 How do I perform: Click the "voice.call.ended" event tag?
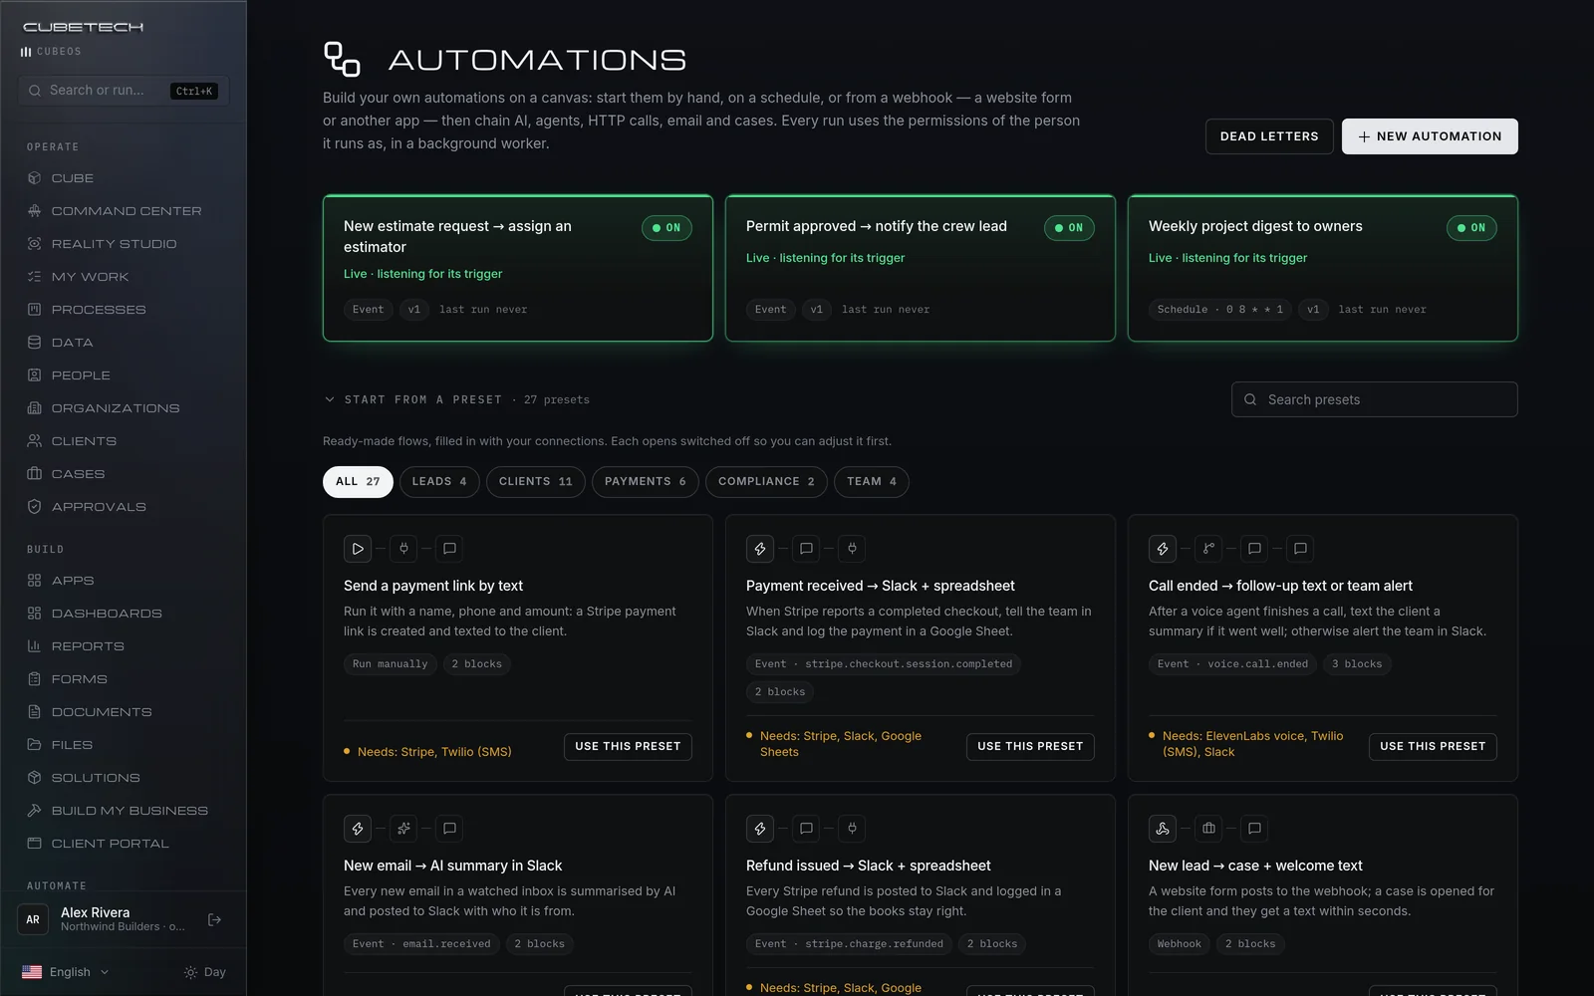coord(1232,664)
